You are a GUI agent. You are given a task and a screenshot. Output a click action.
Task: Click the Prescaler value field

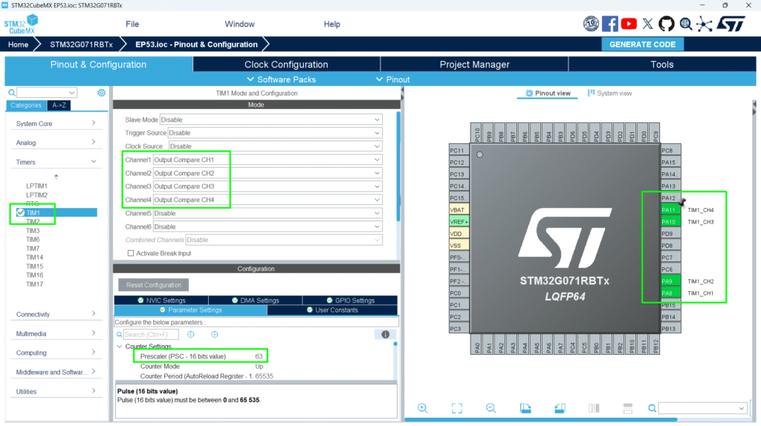[x=259, y=356]
